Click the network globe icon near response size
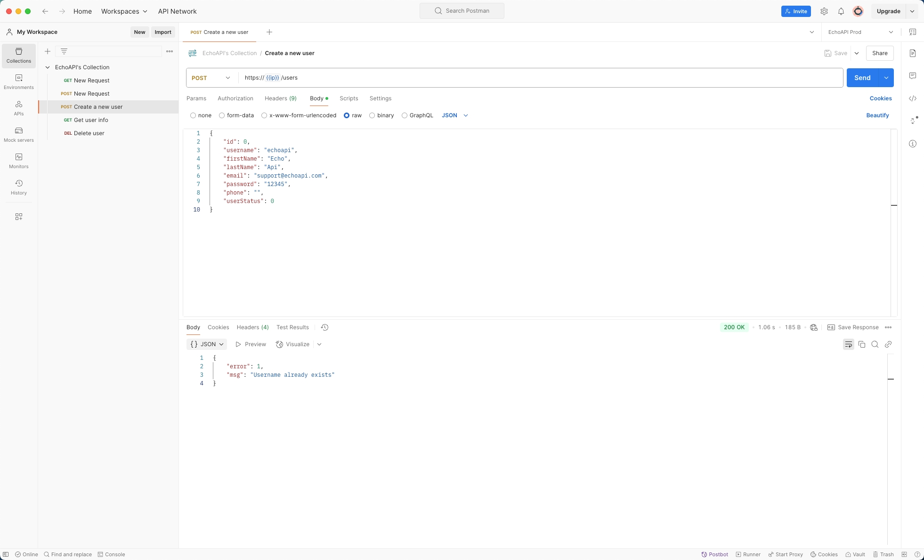Viewport: 924px width, 560px height. (814, 327)
